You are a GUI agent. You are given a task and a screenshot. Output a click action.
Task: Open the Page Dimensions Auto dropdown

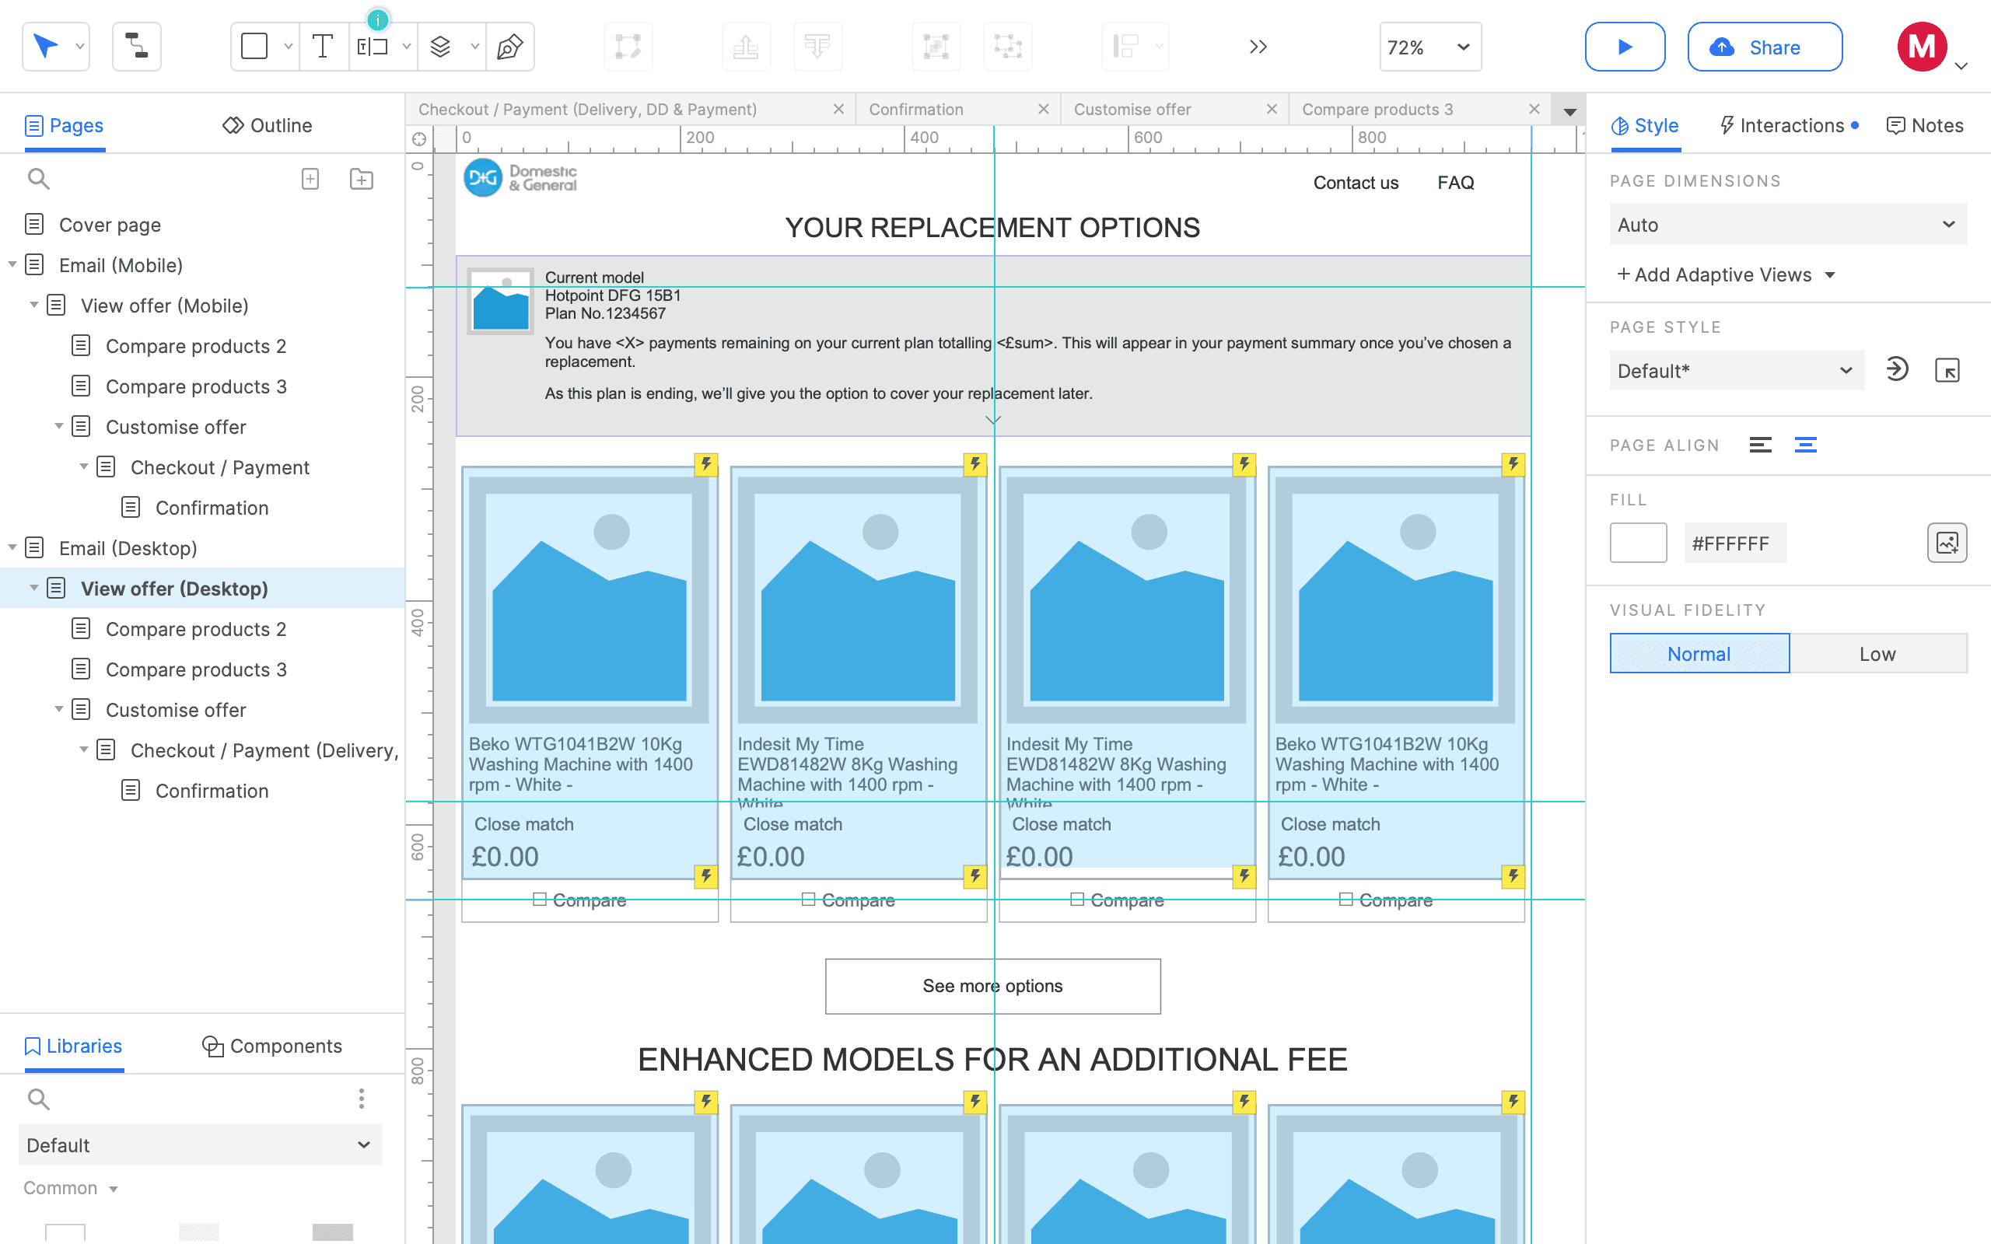click(1787, 225)
